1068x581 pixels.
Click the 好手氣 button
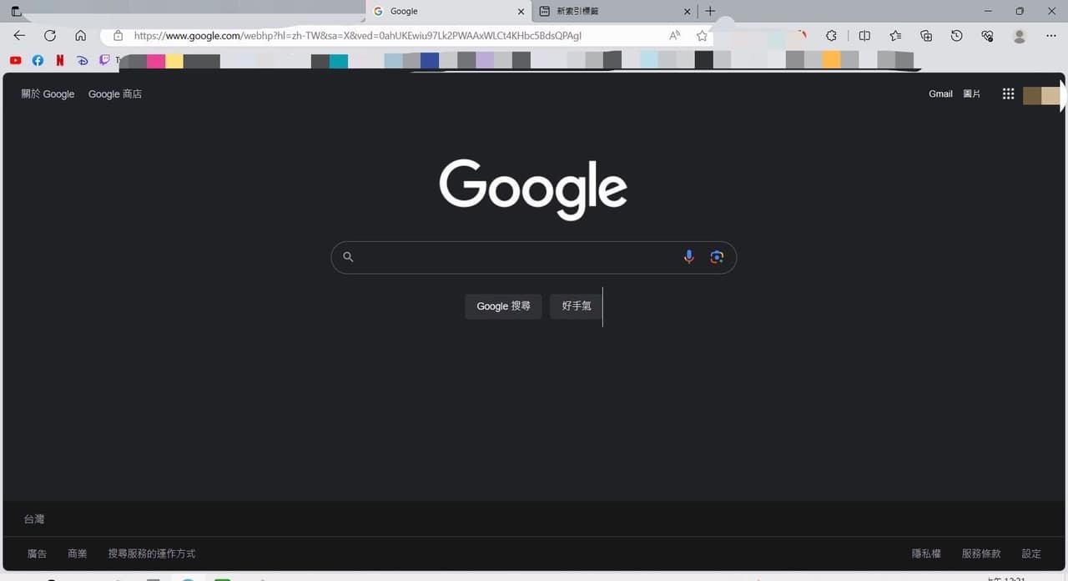coord(576,306)
